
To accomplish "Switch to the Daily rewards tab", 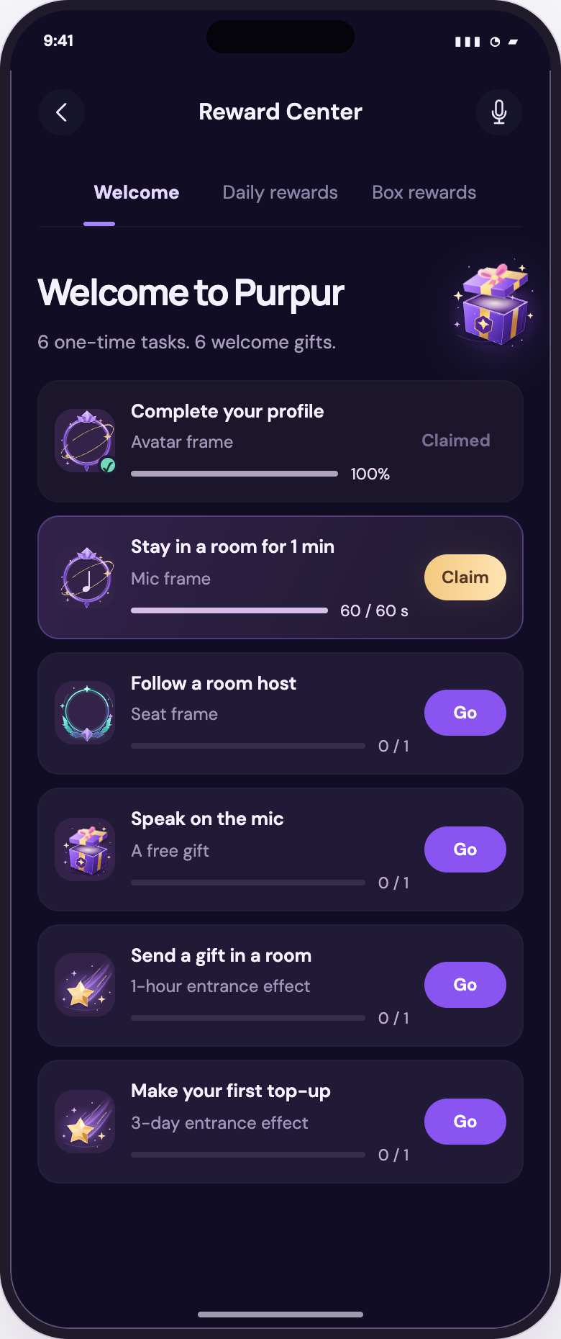I will pos(280,192).
